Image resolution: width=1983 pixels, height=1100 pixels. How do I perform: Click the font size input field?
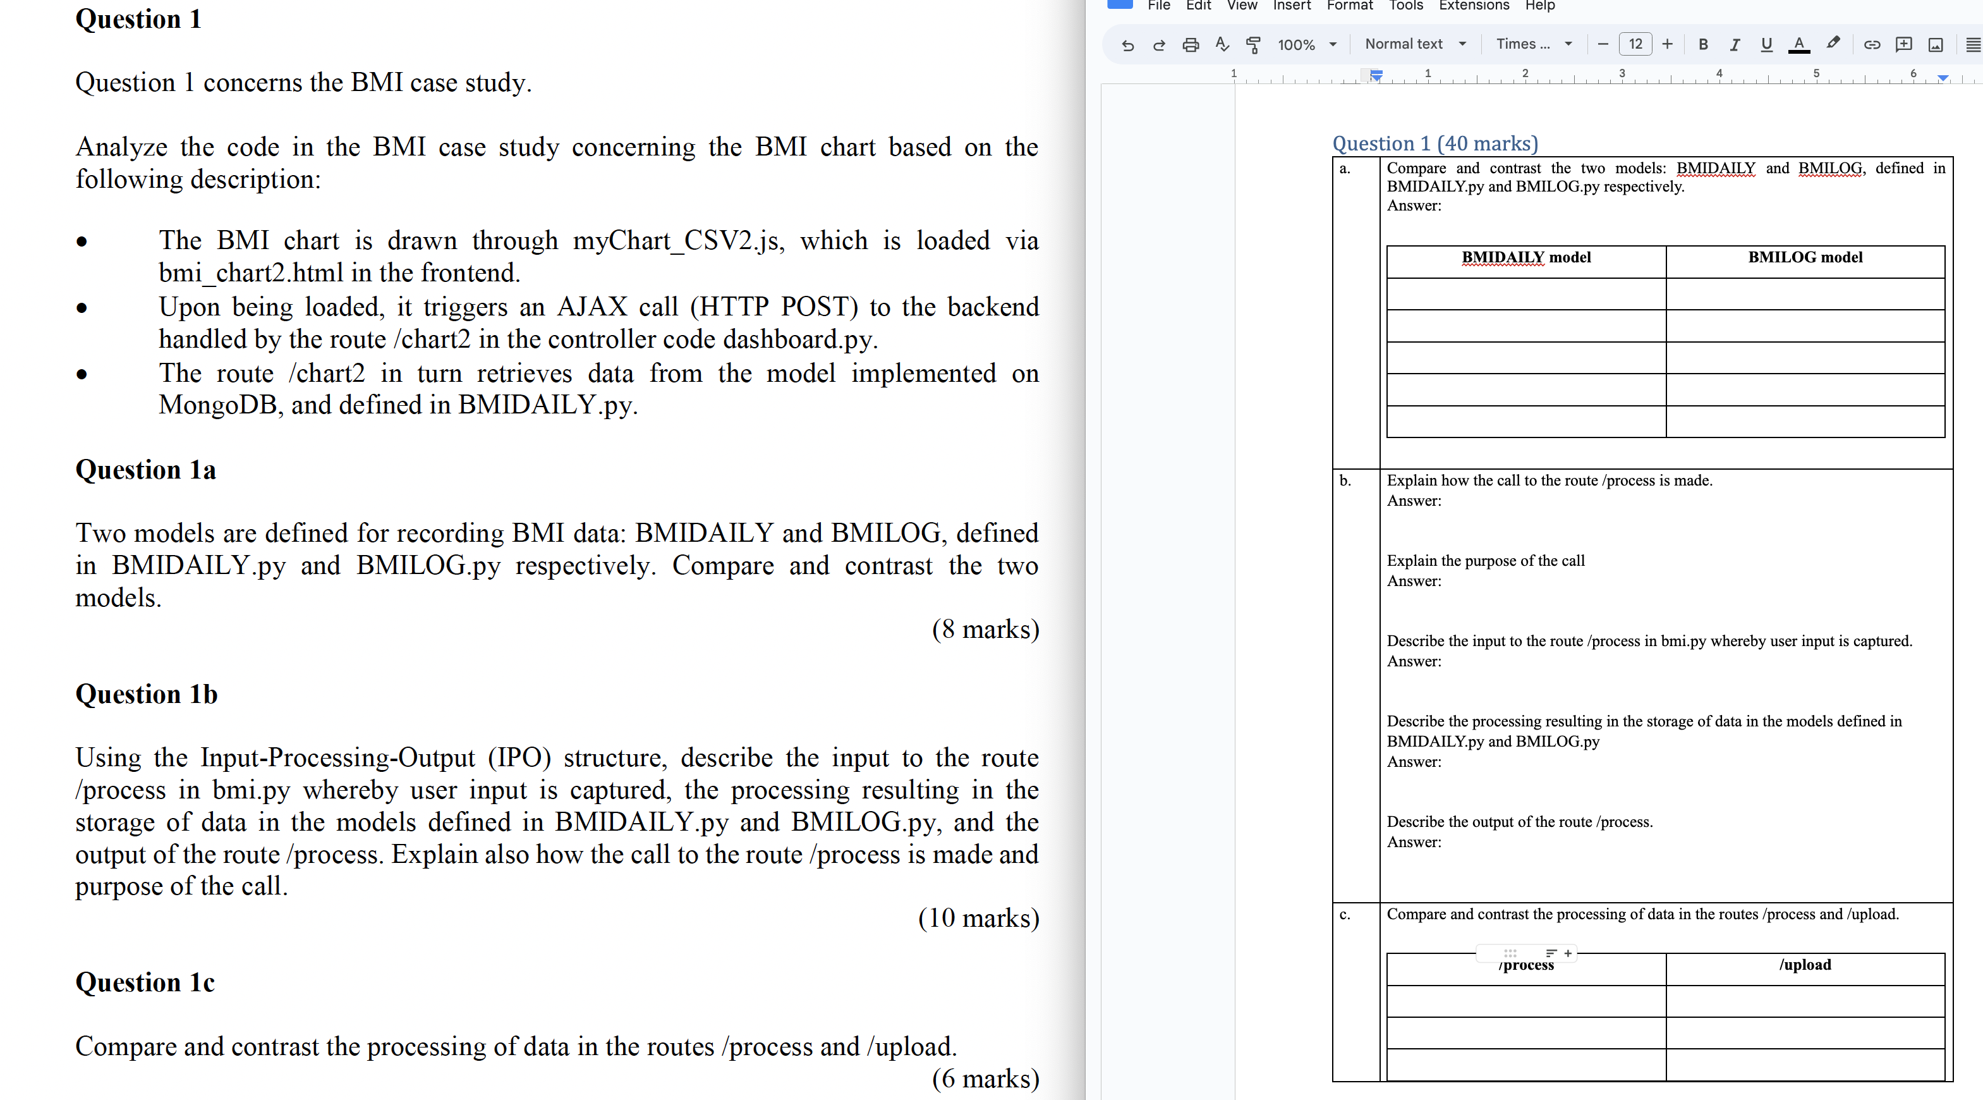(x=1634, y=44)
